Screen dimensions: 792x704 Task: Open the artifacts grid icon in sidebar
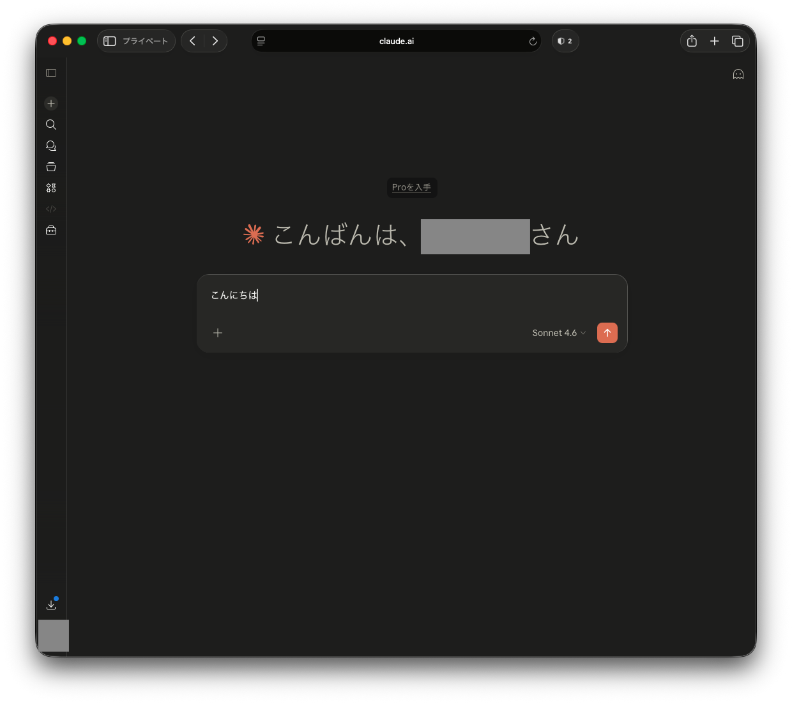[51, 188]
